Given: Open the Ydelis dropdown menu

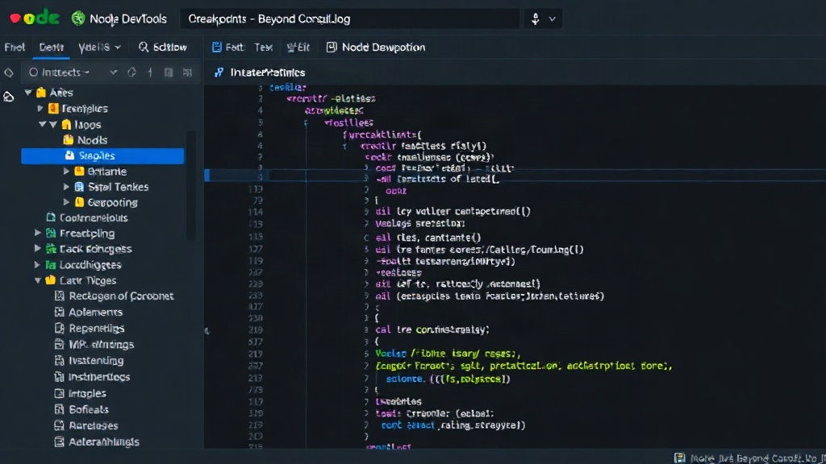Looking at the screenshot, I should (99, 48).
